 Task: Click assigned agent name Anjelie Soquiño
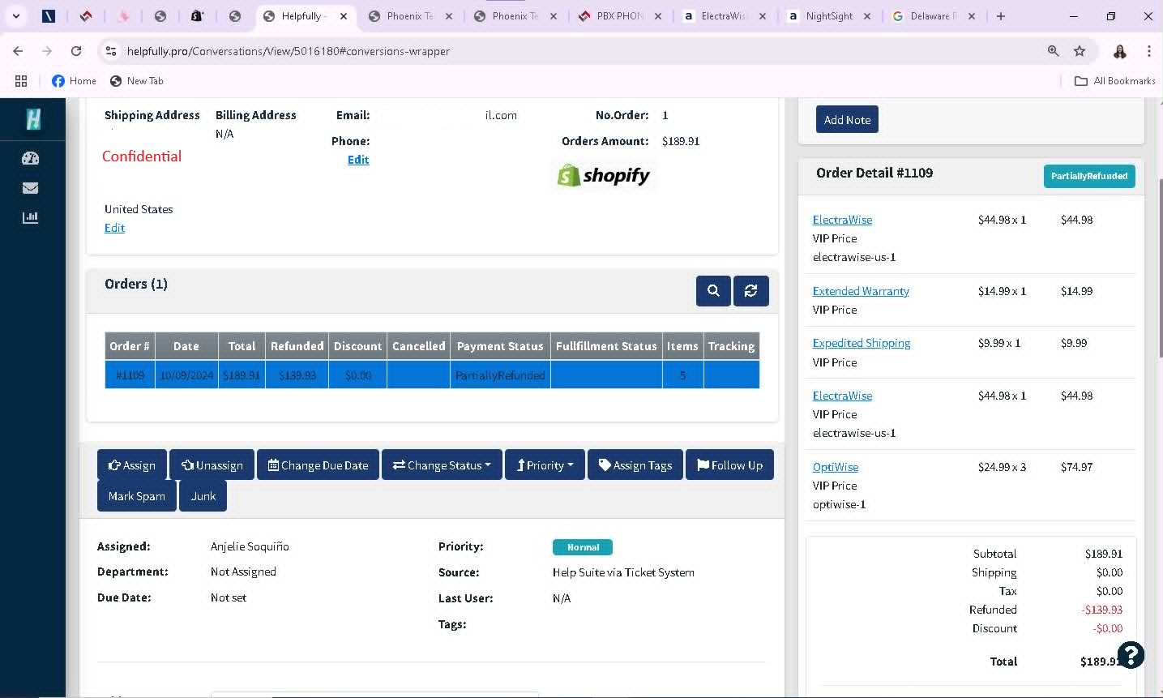250,546
